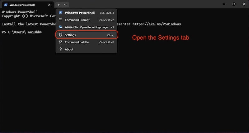Click at the PS C:\Users\Tanishk prompt
Viewport: 249px width, 133px height.
(22, 32)
